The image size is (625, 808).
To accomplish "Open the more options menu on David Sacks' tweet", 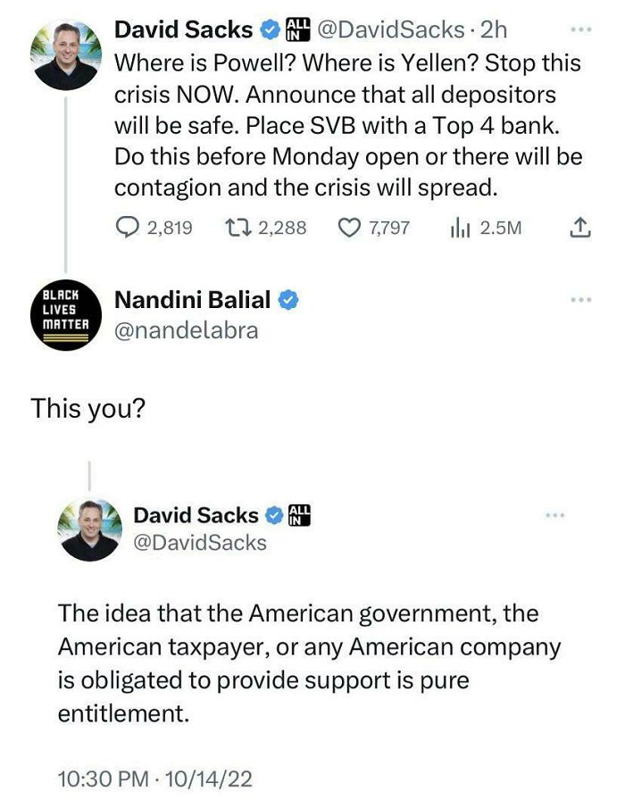I will pos(582,29).
